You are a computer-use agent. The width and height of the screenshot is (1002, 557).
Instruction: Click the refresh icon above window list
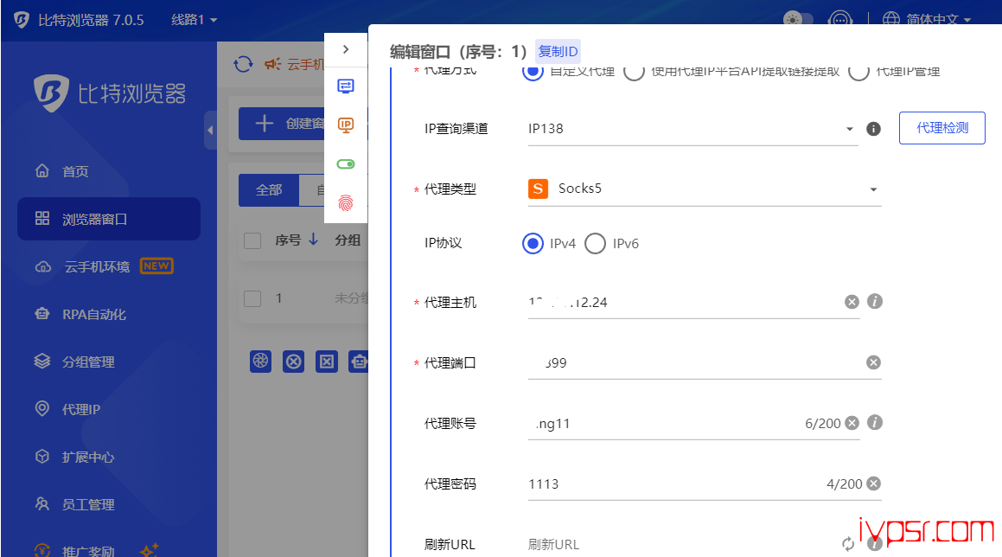(243, 64)
